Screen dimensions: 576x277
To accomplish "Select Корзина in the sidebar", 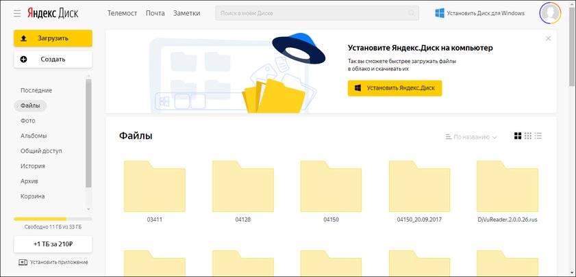I will [x=33, y=196].
